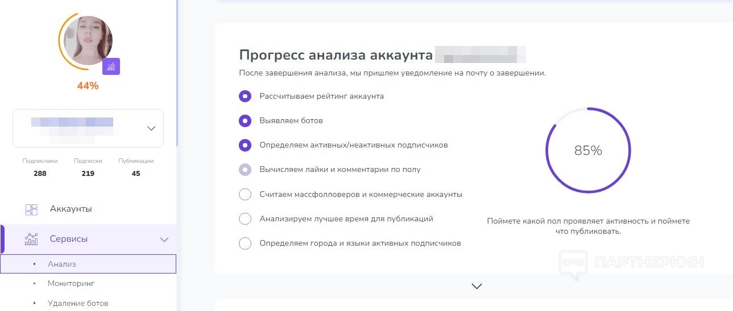The height and width of the screenshot is (311, 733).
Task: Select 'Вычисляем лайки и комментарии' radio button
Action: 245,170
